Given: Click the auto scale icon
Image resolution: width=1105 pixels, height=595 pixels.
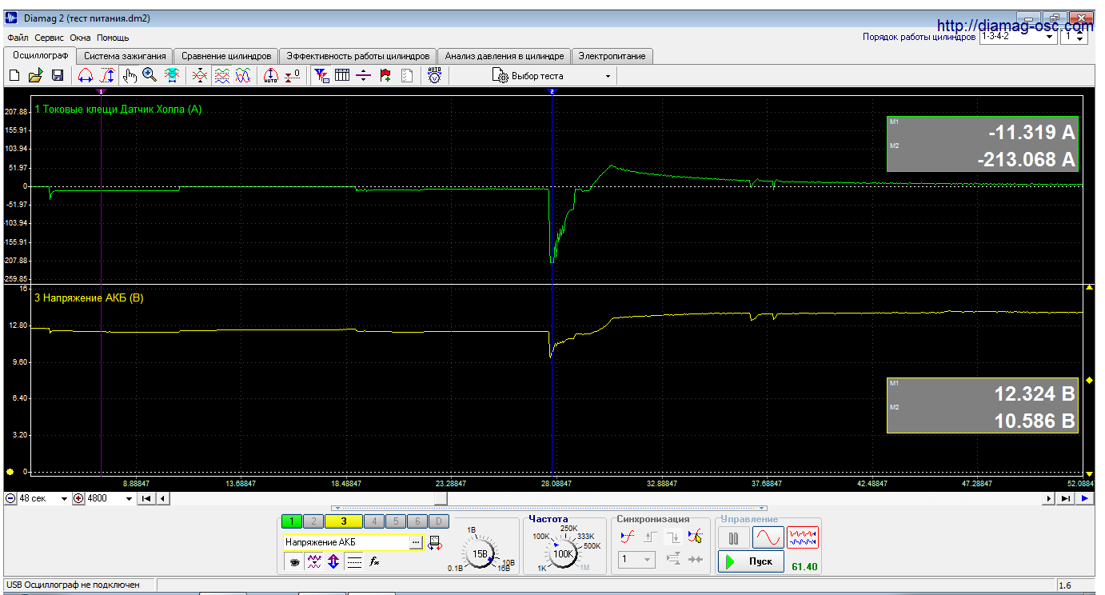Looking at the screenshot, I should point(270,75).
